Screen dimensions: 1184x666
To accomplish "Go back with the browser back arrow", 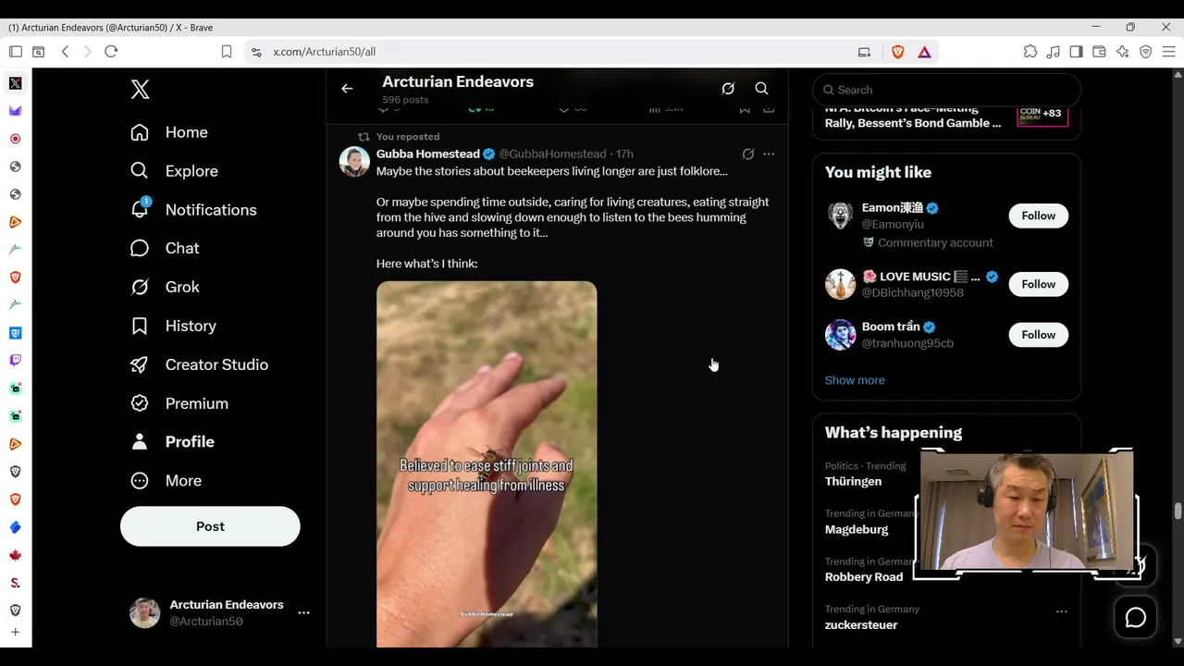I will pos(65,52).
